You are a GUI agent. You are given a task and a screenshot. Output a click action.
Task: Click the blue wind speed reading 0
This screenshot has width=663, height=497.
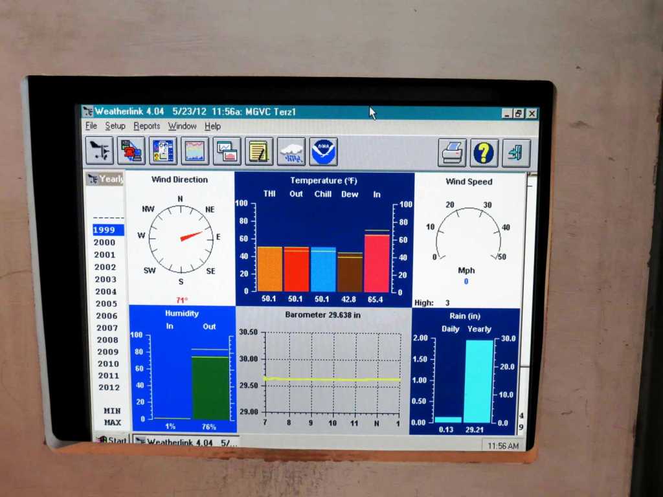(466, 281)
